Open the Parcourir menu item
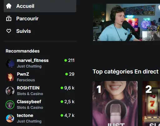 coord(40,18)
